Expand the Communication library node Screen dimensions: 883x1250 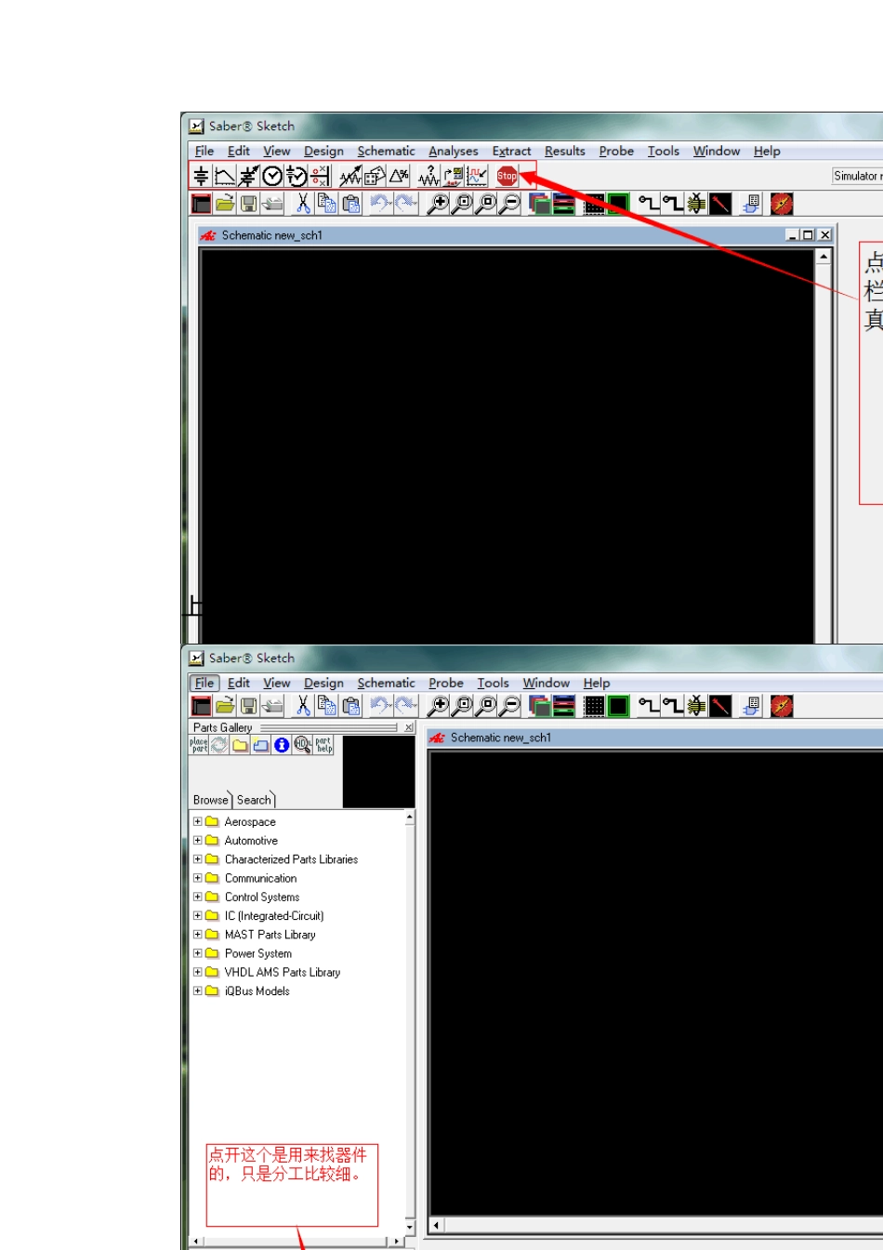pyautogui.click(x=197, y=878)
